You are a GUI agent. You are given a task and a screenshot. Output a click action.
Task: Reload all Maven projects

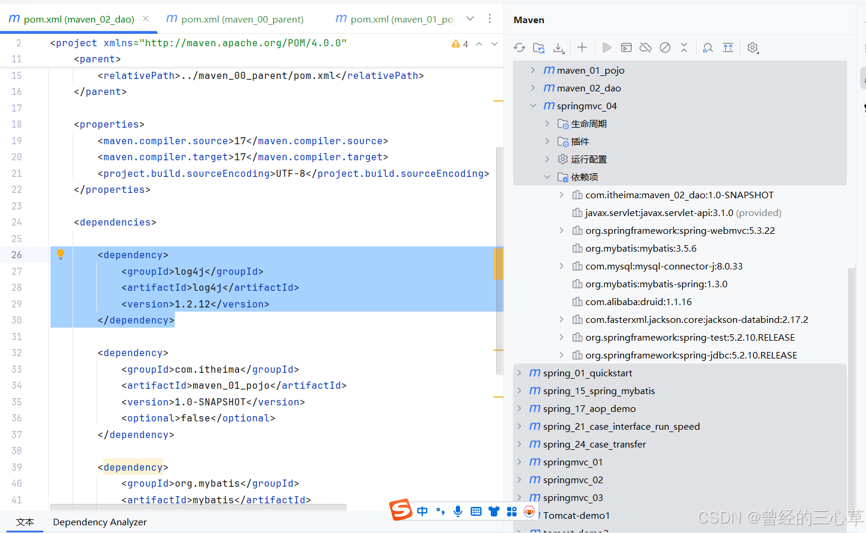click(519, 48)
